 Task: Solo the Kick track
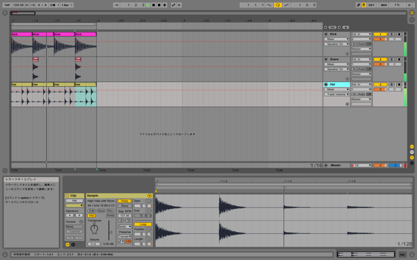tap(391, 34)
